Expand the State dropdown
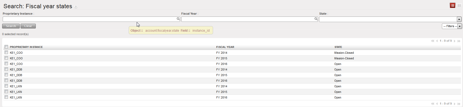The image size is (463, 107). (x=459, y=19)
